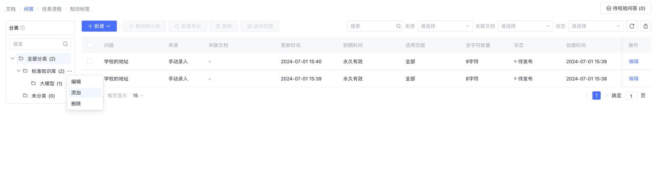Select 添加 in the context menu

[x=76, y=93]
